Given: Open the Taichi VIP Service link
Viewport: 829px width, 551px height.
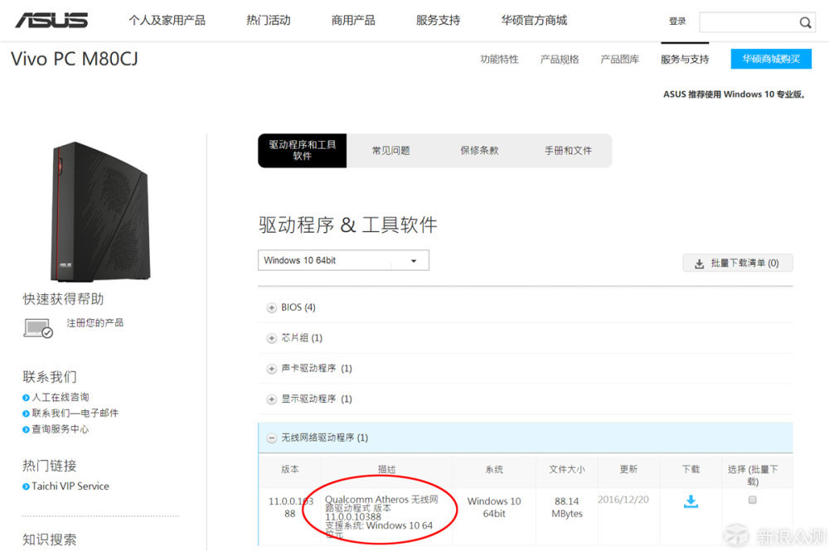Looking at the screenshot, I should (70, 486).
